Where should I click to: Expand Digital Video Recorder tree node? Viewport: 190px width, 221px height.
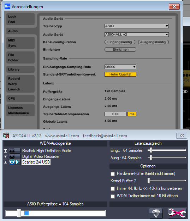(x=5, y=156)
